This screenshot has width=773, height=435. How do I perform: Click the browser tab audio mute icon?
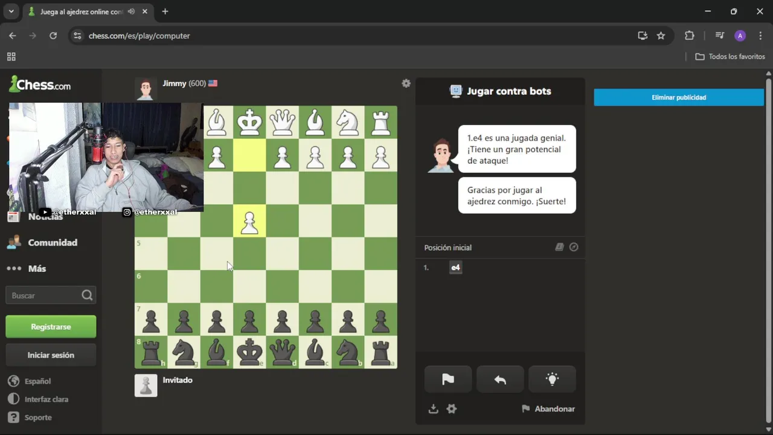click(131, 11)
